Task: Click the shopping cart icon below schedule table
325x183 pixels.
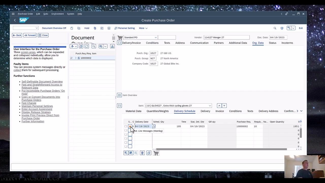Action: (x=156, y=153)
